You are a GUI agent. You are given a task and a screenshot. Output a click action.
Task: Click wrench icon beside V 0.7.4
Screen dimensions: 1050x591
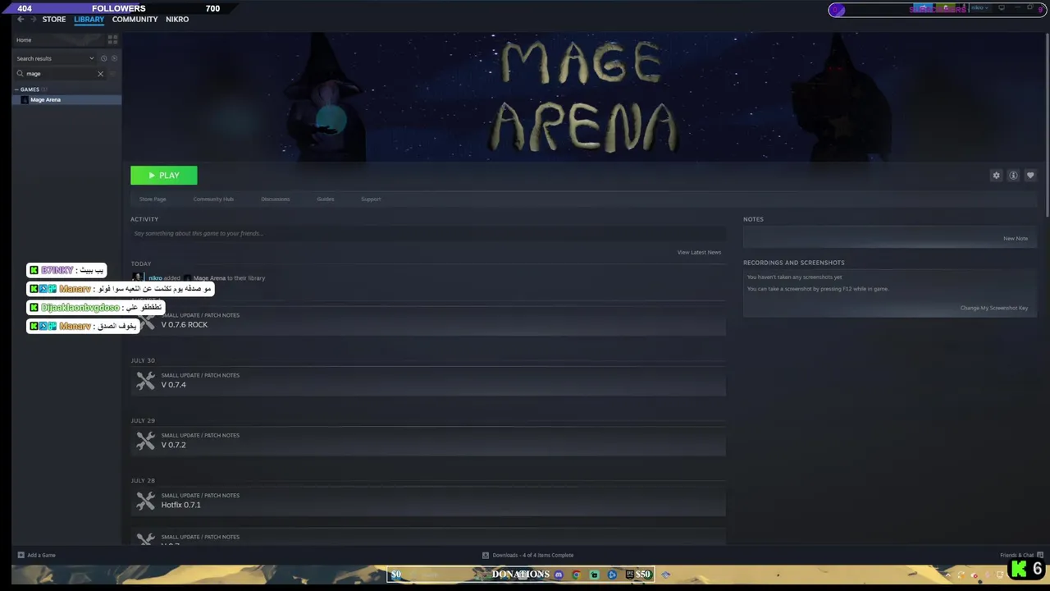145,381
